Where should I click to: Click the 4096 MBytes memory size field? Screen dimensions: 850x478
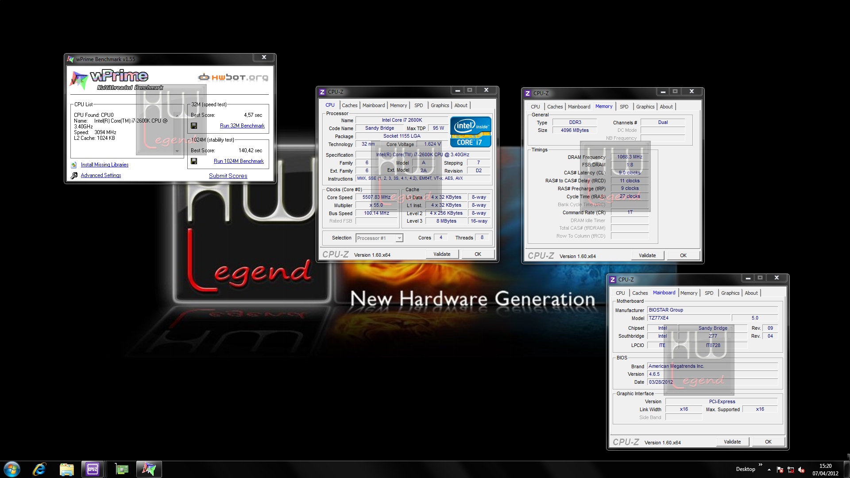(575, 130)
